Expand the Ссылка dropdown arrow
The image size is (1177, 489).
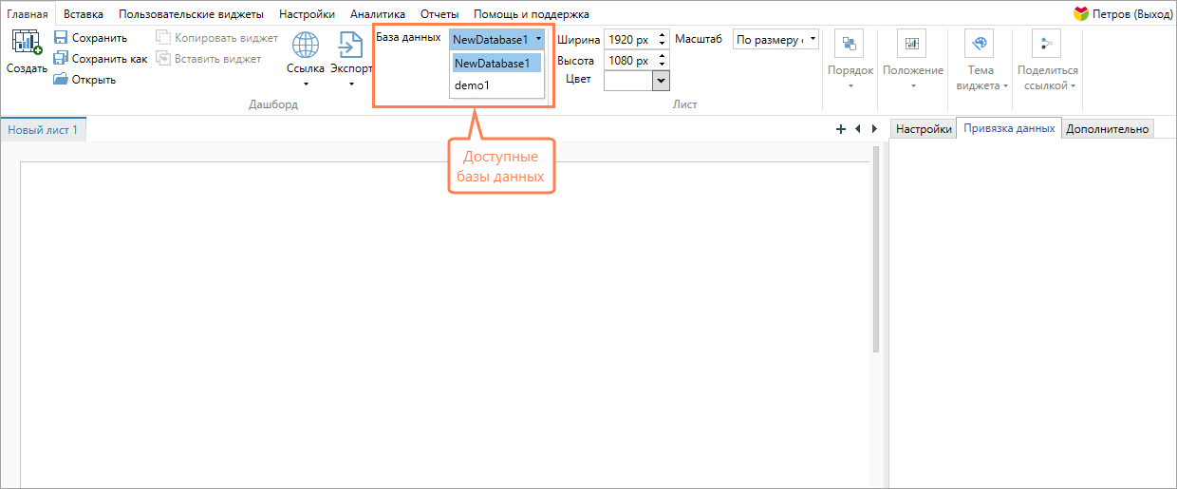pyautogui.click(x=306, y=84)
